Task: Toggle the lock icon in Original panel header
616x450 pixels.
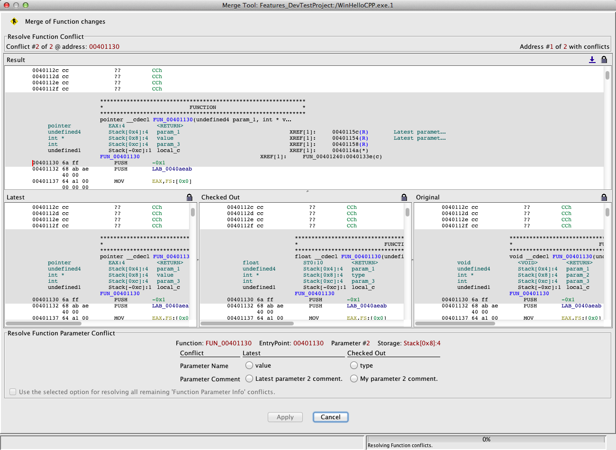Action: coord(604,198)
